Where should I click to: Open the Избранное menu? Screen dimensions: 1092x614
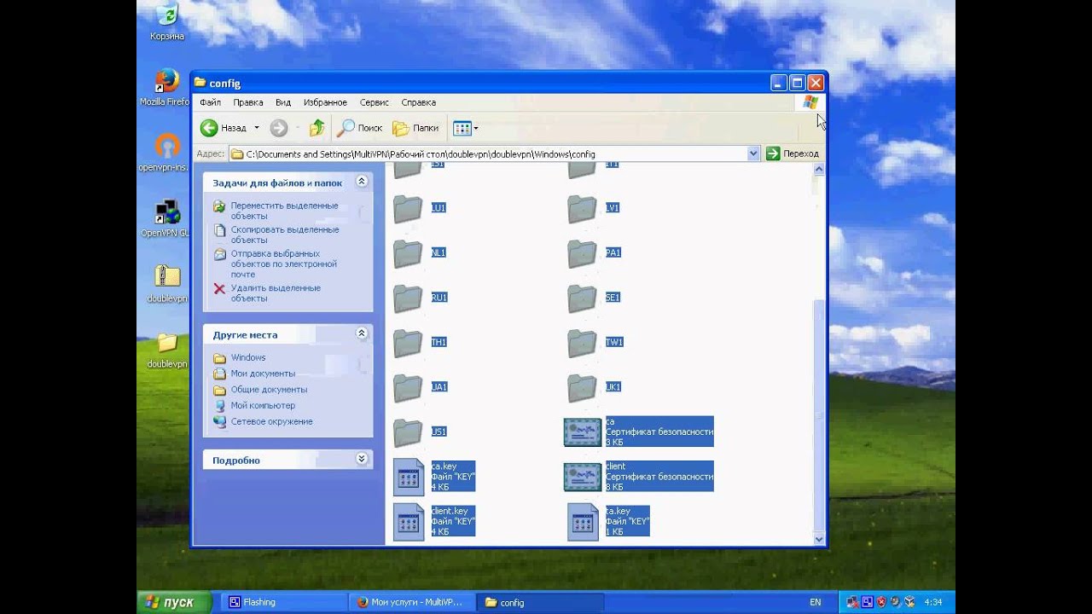point(325,102)
